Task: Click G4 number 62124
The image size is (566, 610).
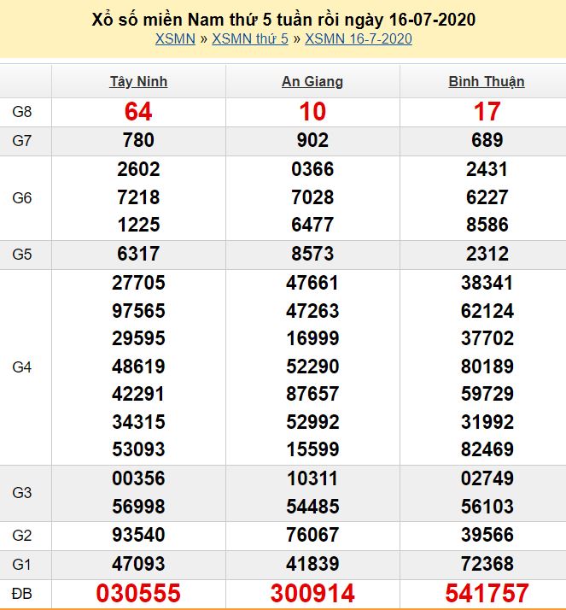Action: click(x=487, y=311)
